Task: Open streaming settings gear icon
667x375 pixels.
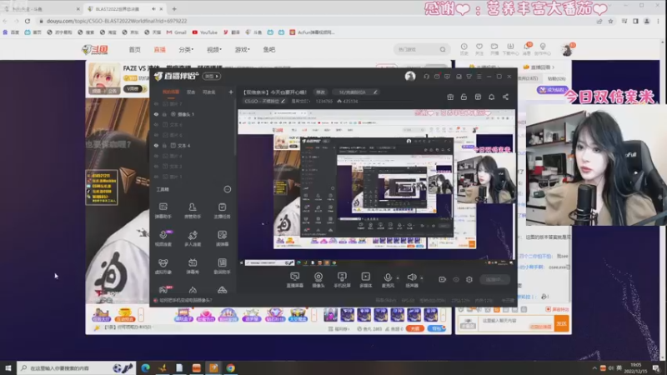Action: click(x=469, y=279)
